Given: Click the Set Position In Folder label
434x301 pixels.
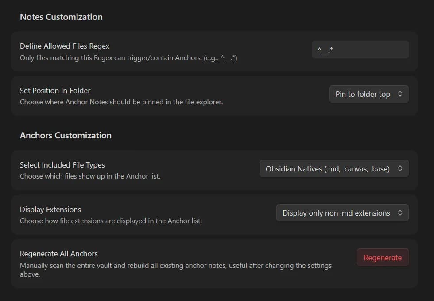Looking at the screenshot, I should tap(55, 91).
